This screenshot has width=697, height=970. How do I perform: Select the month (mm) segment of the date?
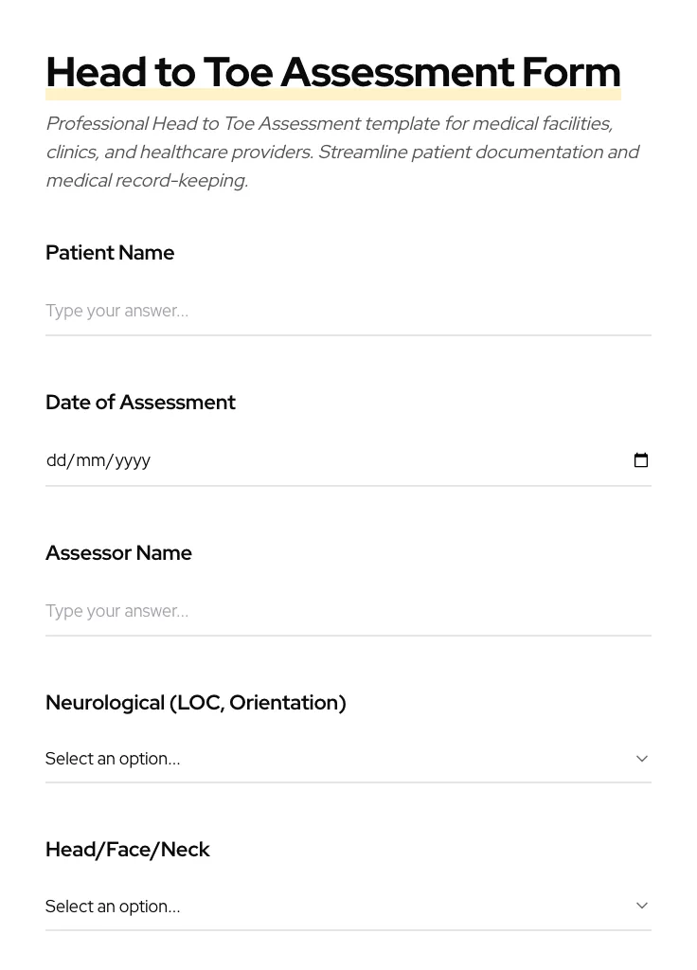click(91, 460)
